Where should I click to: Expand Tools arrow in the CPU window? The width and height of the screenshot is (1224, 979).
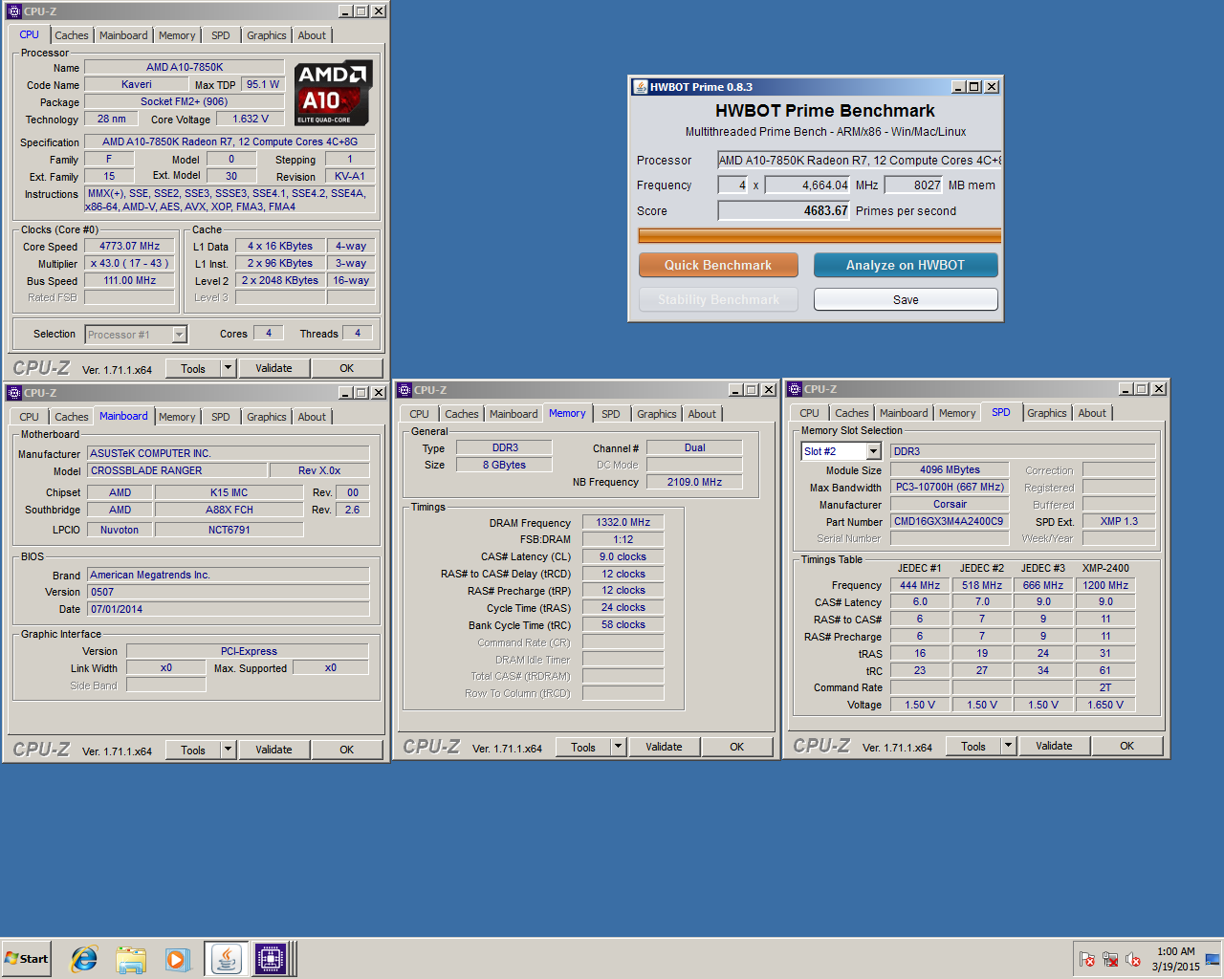[x=228, y=368]
